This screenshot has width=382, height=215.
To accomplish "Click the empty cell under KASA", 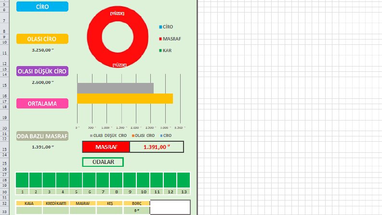I will (x=29, y=210).
